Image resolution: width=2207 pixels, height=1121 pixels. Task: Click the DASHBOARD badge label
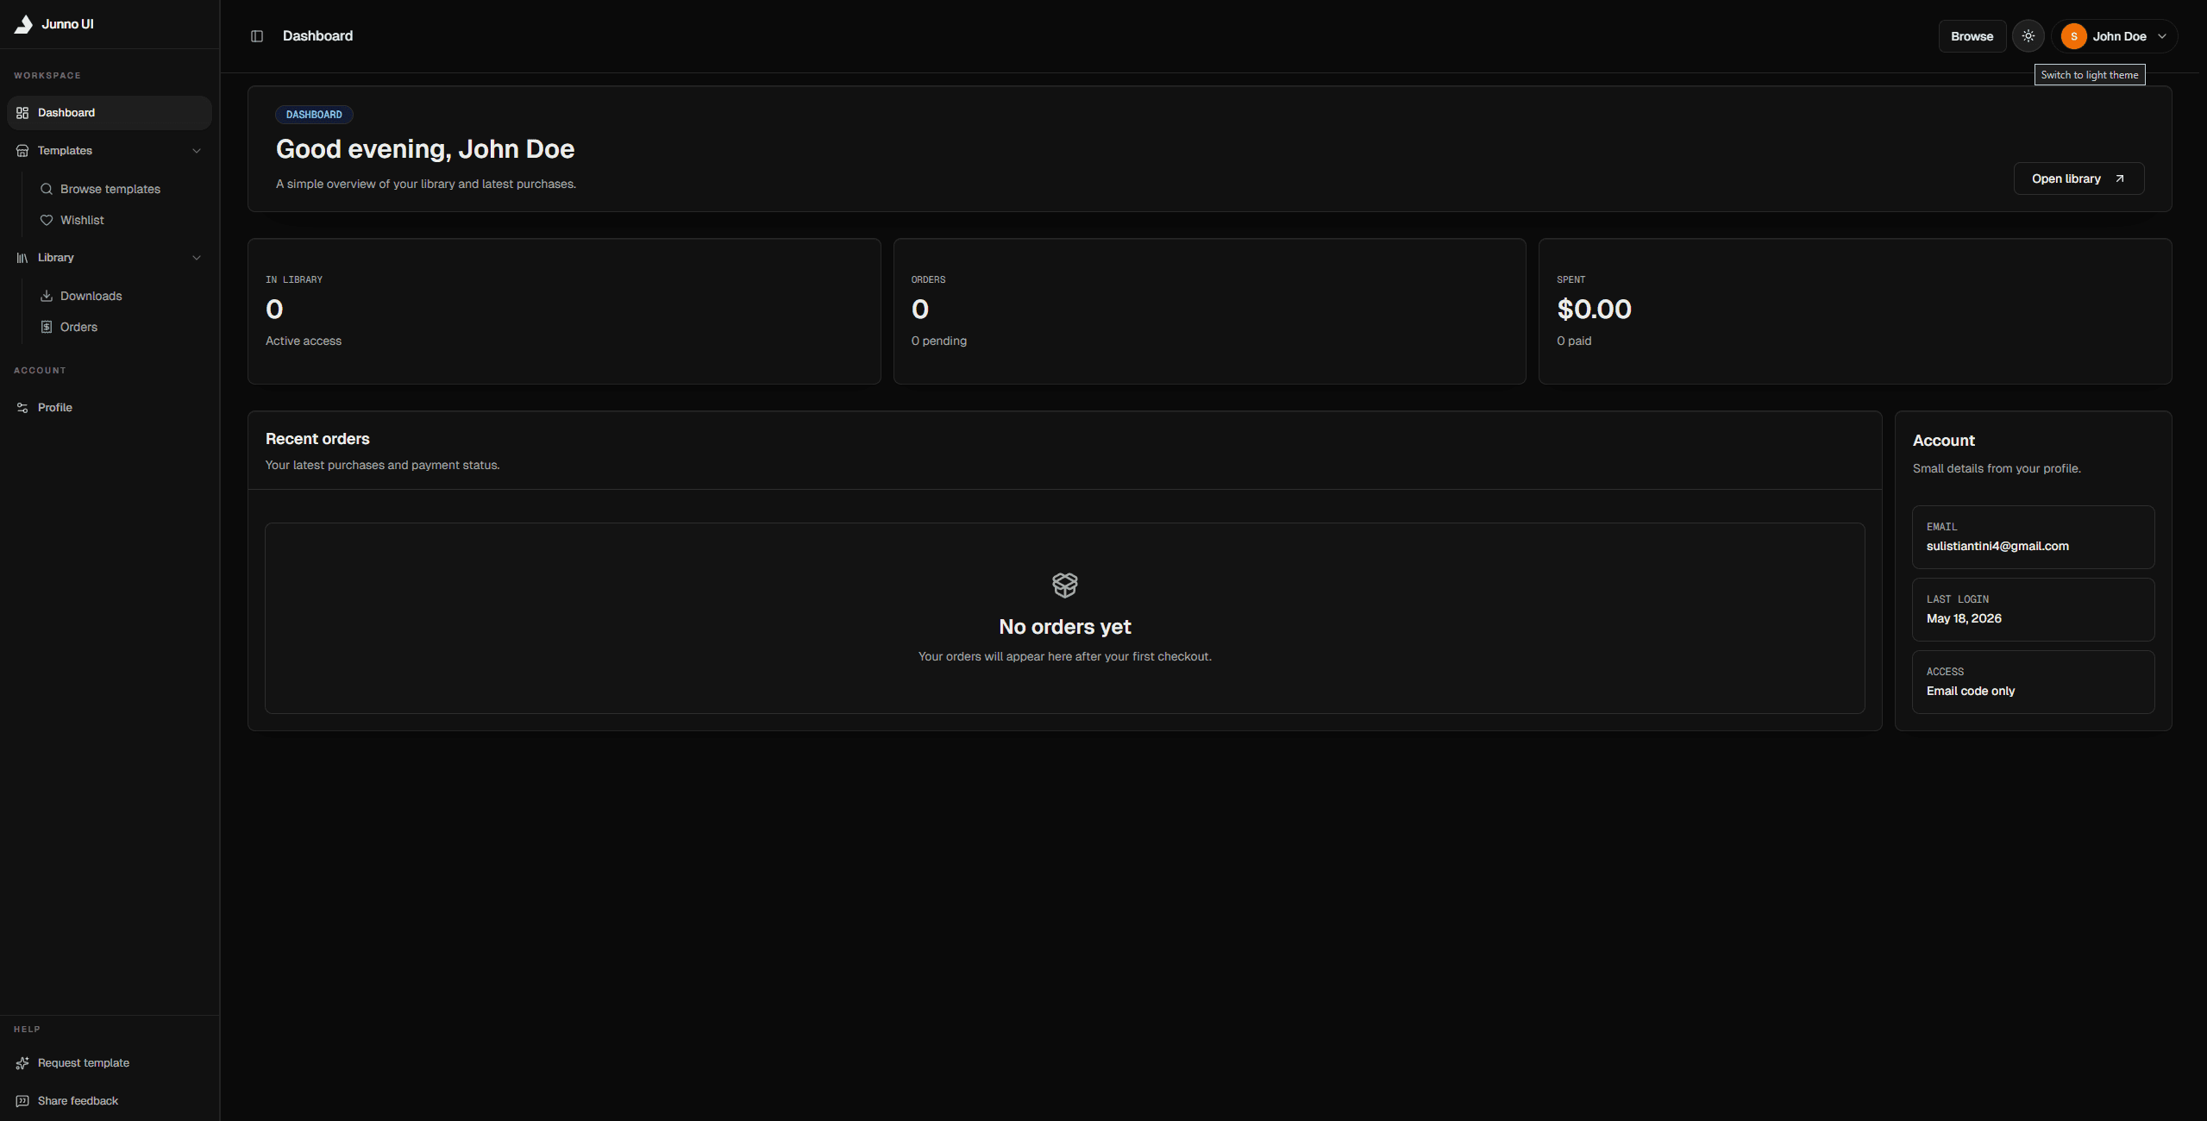click(x=314, y=115)
